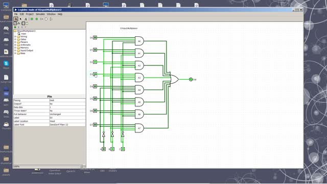The height and width of the screenshot is (184, 327).
Task: Pick the square green input pin tool
Action: pyautogui.click(x=32, y=19)
